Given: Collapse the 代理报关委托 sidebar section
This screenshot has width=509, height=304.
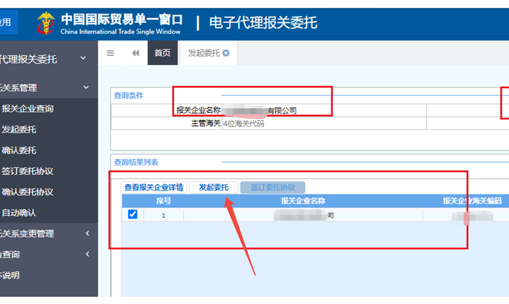Looking at the screenshot, I should [83, 59].
